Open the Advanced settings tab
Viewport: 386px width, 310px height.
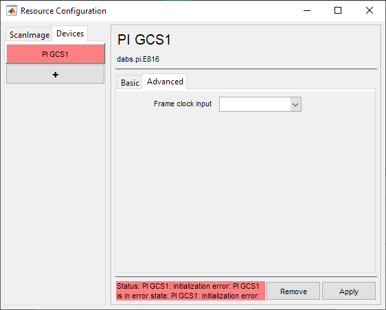point(165,82)
